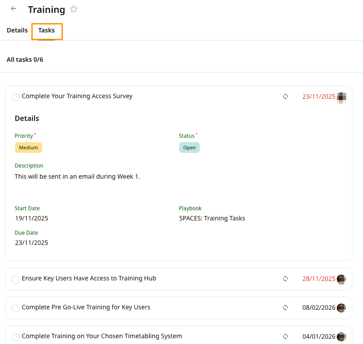363x344 pixels.
Task: Click recurrence icon on Training Hub task
Action: 285,279
